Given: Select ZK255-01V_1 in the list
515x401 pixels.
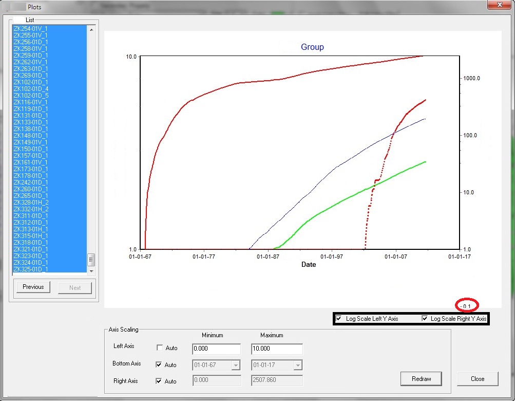Looking at the screenshot, I should click(x=50, y=35).
